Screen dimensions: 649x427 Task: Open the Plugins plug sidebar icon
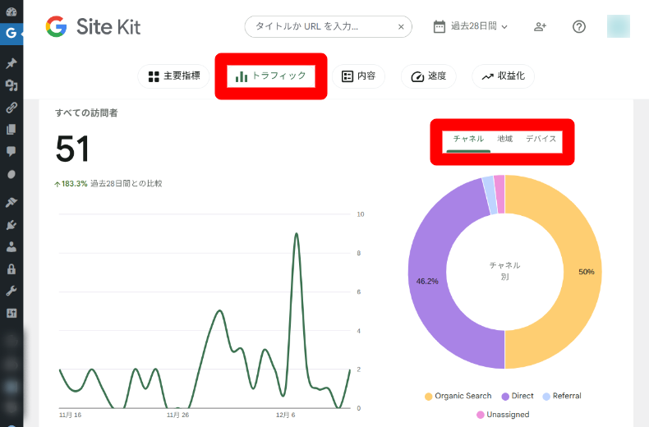pyautogui.click(x=12, y=225)
